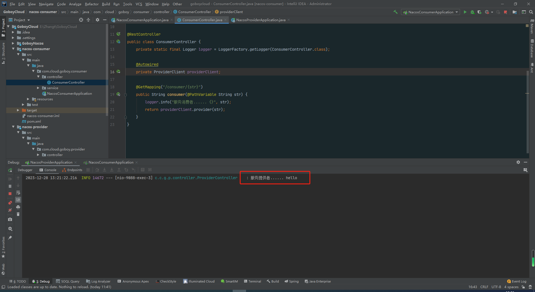
Task: Expand the target folder in project tree
Action: (x=18, y=110)
